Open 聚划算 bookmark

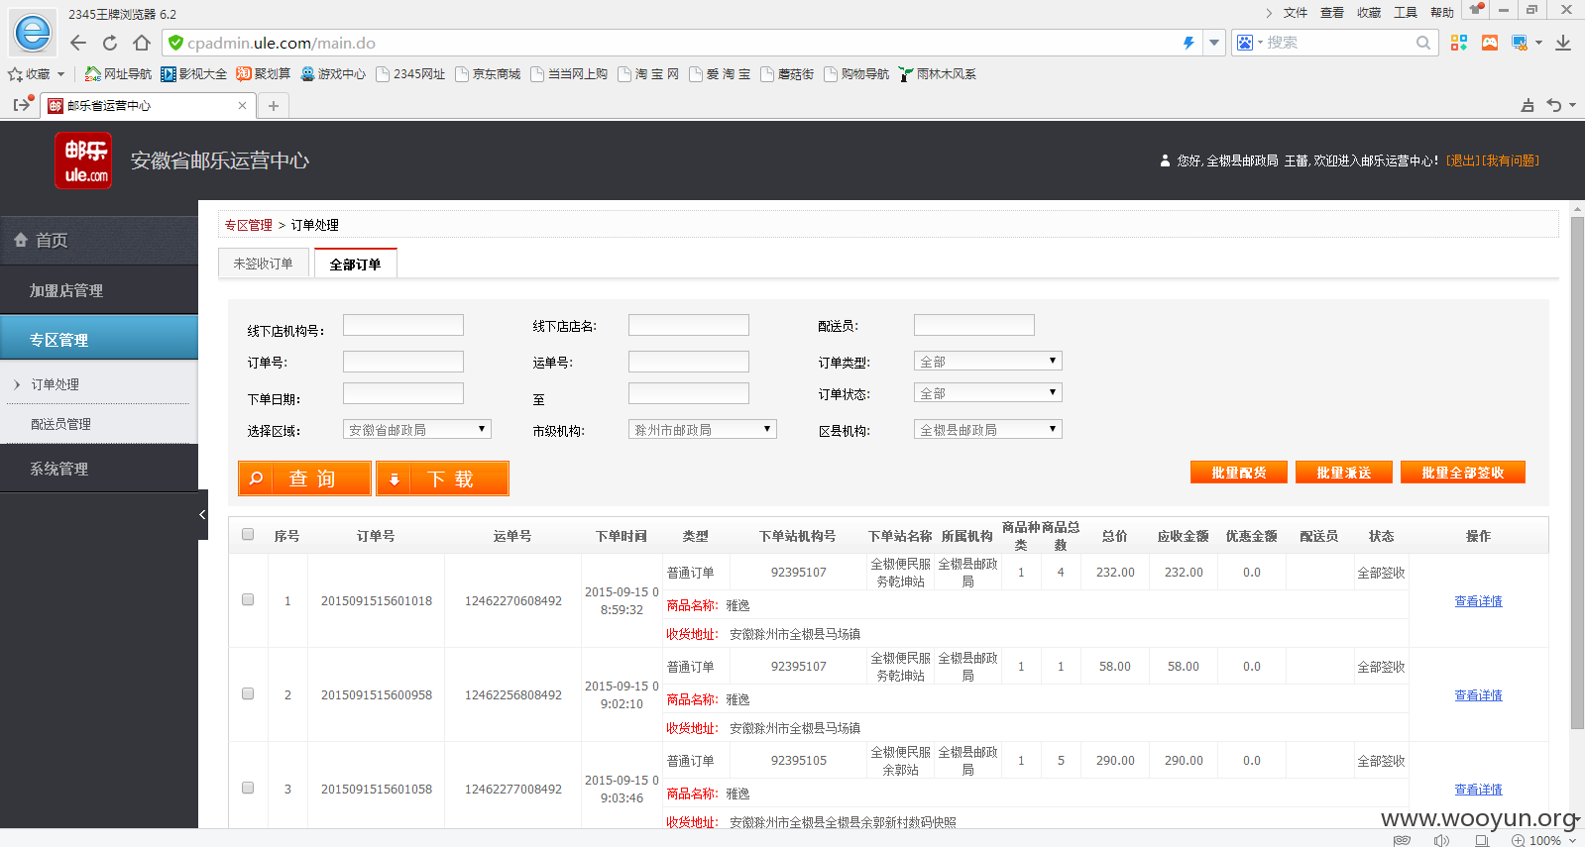(x=263, y=74)
